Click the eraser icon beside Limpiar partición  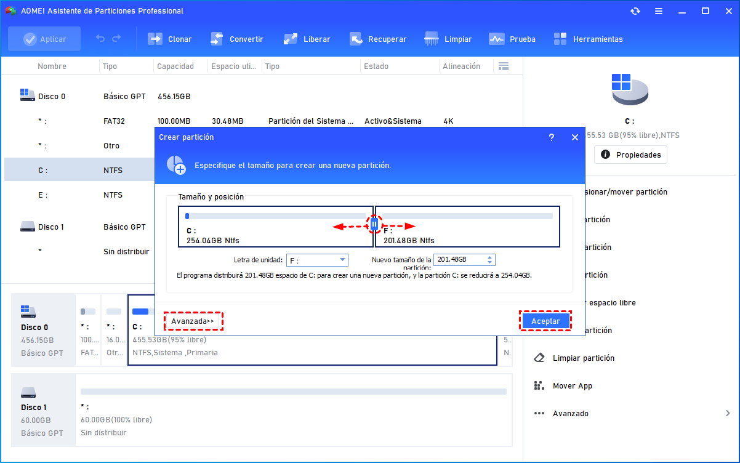[x=539, y=358]
